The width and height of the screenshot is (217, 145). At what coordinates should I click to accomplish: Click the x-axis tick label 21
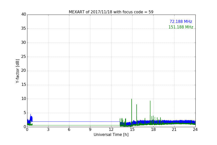pyautogui.click(x=174, y=130)
